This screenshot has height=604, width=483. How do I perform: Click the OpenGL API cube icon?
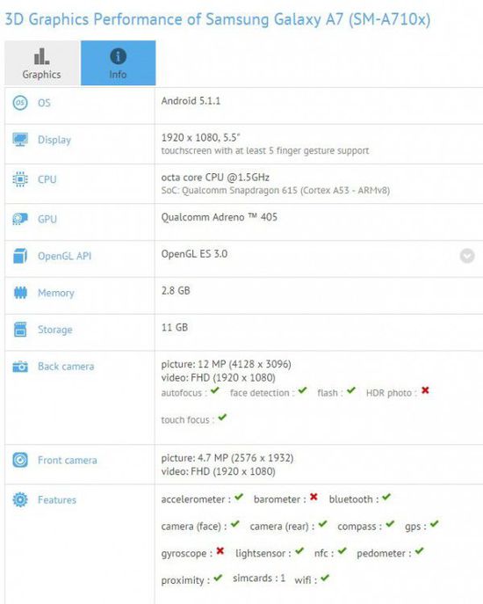click(x=20, y=256)
